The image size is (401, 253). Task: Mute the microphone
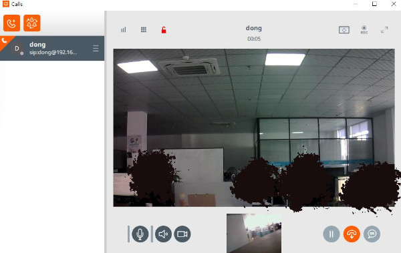[140, 234]
